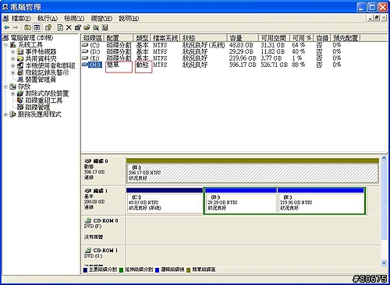Select 共用資料夾 in the tree
Image resolution: width=390 pixels, height=285 pixels.
tap(41, 59)
